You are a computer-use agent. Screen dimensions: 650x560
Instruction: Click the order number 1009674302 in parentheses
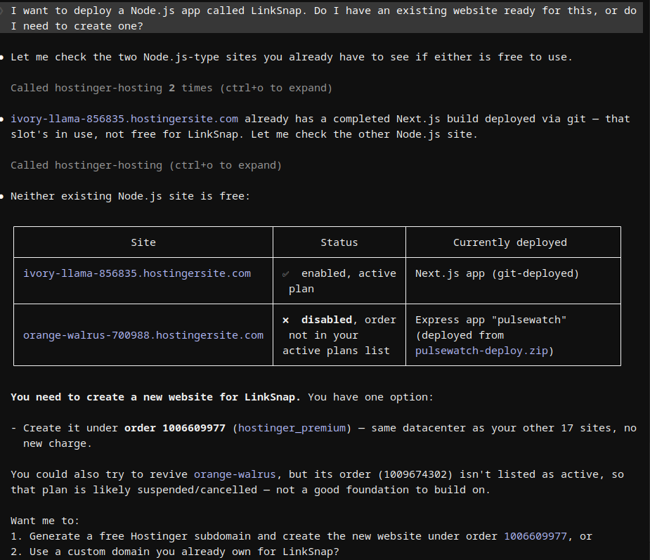pos(415,474)
